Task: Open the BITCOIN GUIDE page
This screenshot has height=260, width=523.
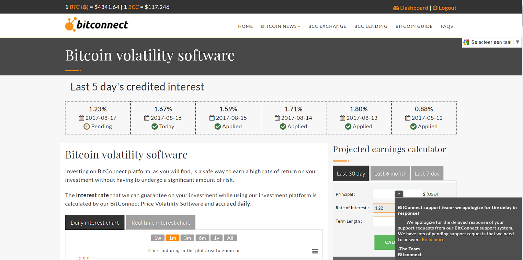Action: click(x=414, y=26)
